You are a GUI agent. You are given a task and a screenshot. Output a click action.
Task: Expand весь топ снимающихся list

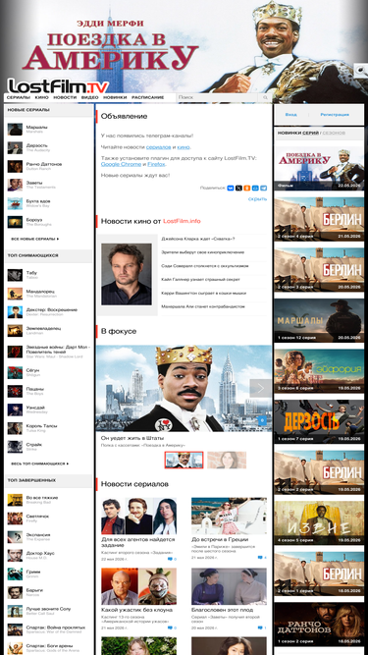point(39,464)
